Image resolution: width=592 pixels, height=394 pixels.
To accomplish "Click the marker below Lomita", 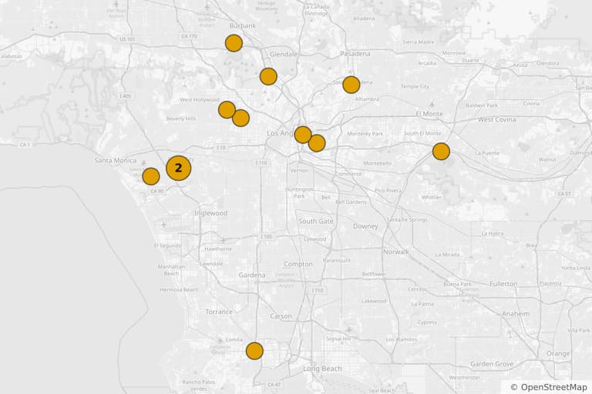I will tap(254, 351).
